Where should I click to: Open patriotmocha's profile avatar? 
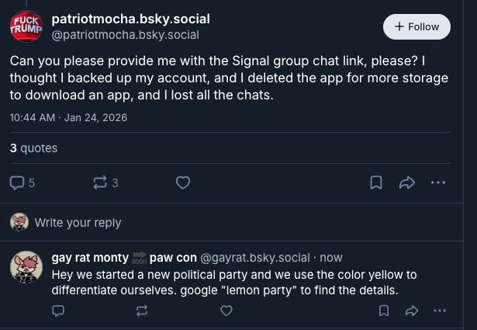point(26,26)
